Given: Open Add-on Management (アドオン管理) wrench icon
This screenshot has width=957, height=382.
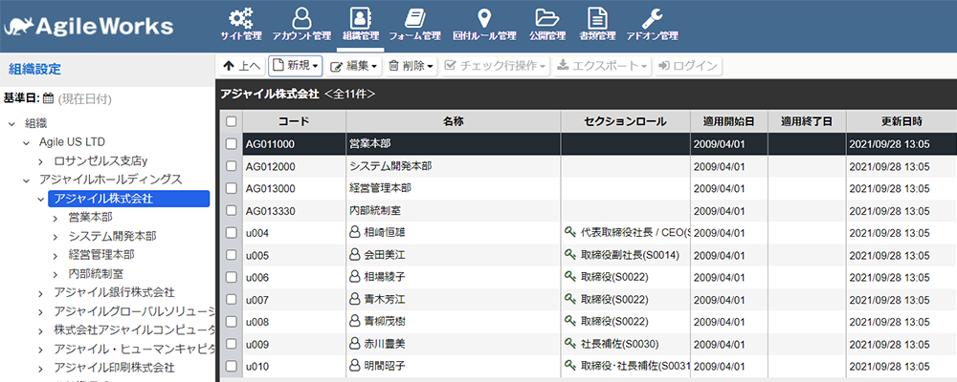Looking at the screenshot, I should coord(653,18).
